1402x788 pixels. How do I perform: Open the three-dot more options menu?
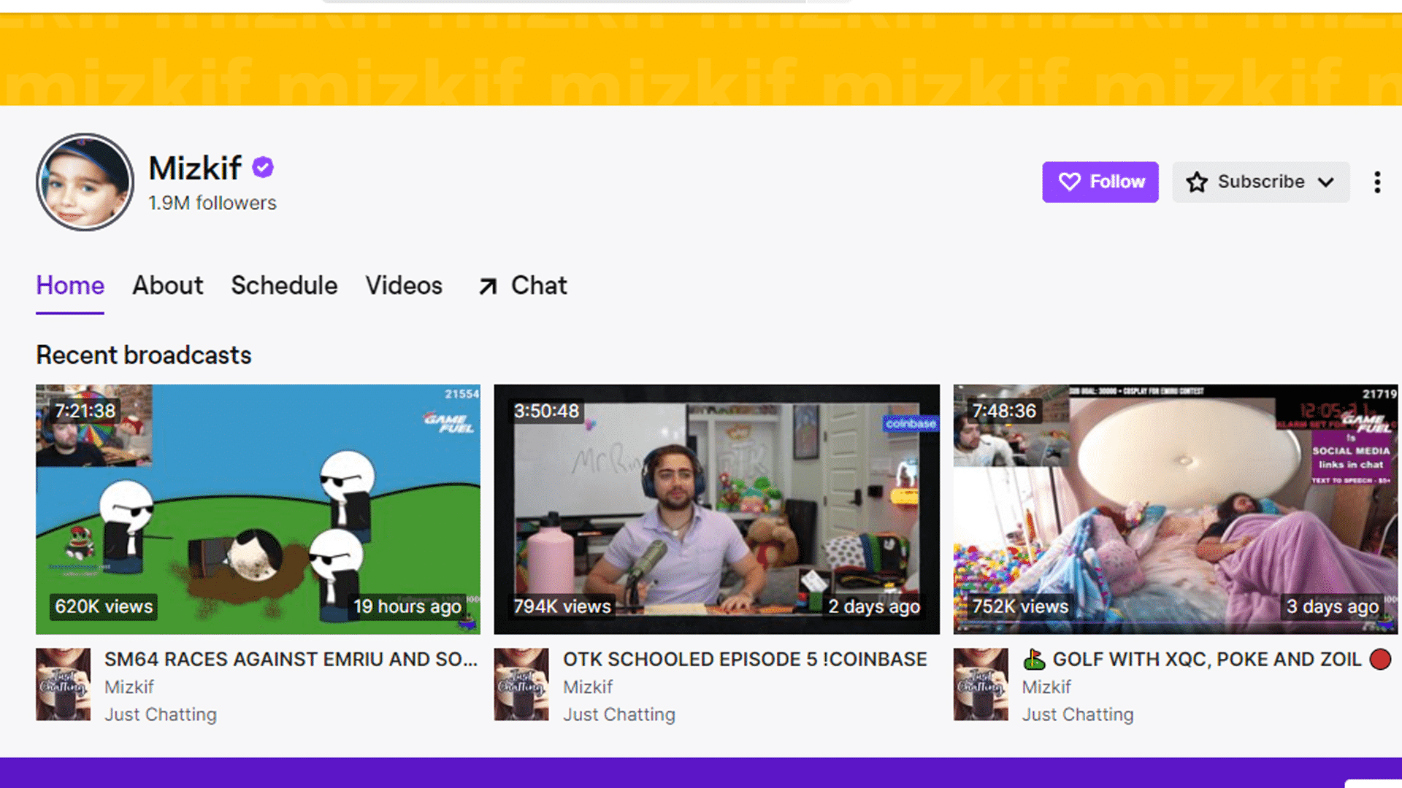(1377, 182)
